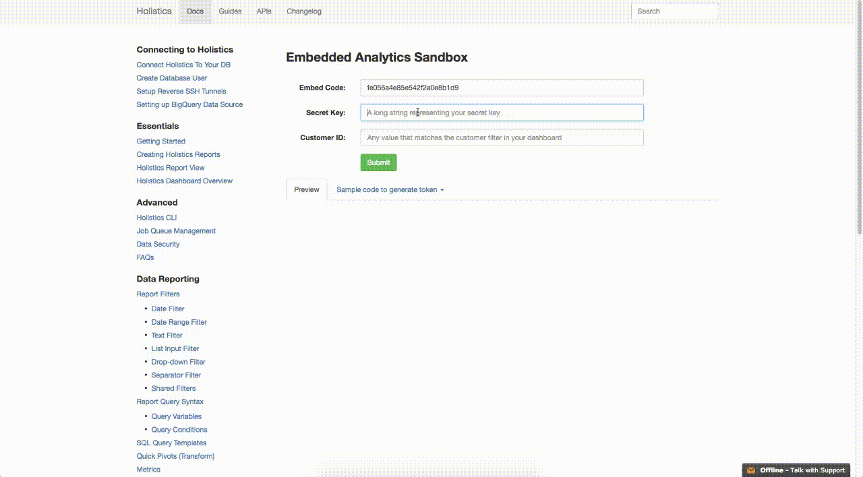Click the envelope icon on the support widget
This screenshot has width=863, height=477.
[x=750, y=470]
